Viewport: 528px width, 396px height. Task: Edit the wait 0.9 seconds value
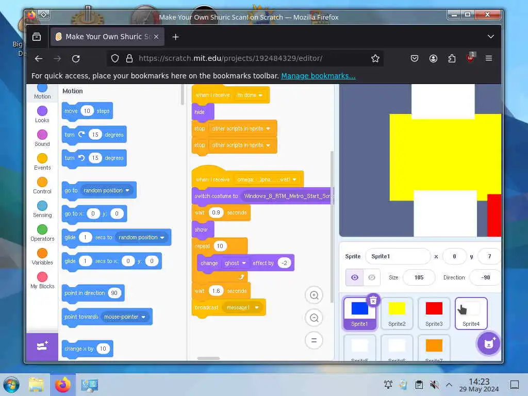216,213
